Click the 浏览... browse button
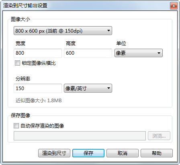 pos(159,136)
